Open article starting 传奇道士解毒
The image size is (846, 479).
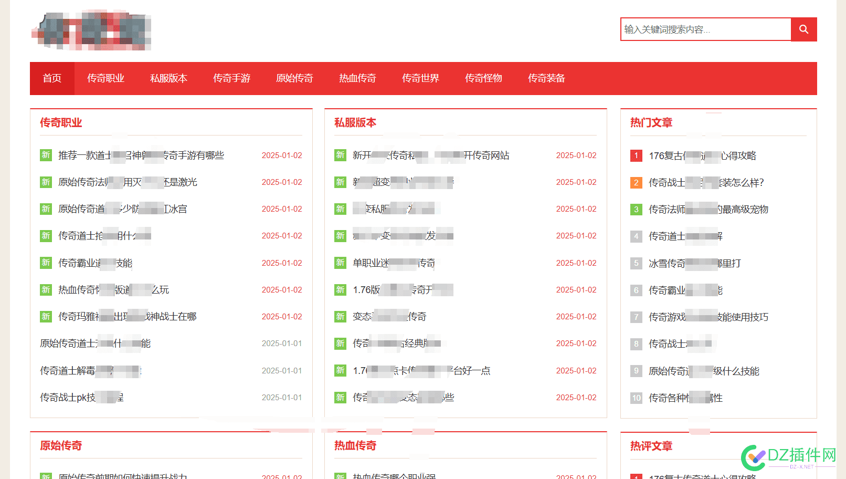tap(91, 371)
